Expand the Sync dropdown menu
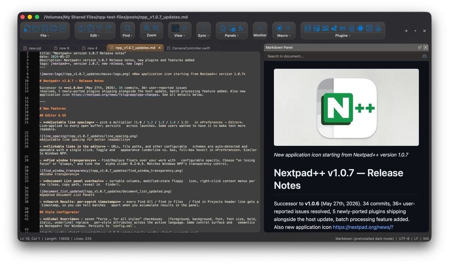This screenshot has width=449, height=265. [203, 36]
